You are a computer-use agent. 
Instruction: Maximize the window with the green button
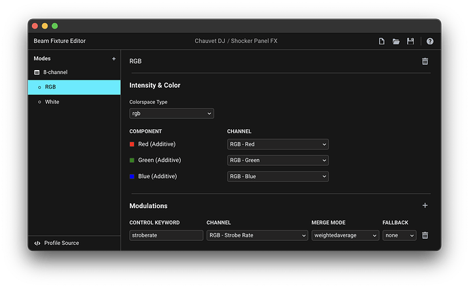pos(55,26)
